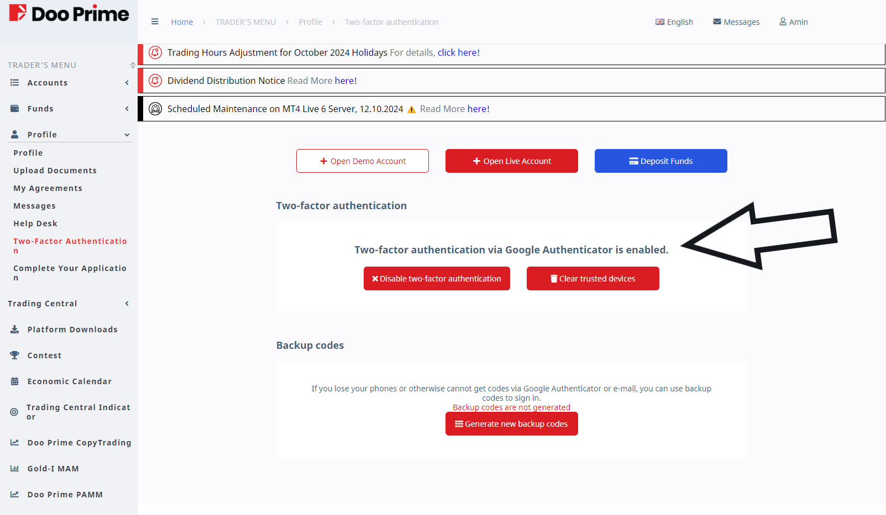Open the Accounts sidebar menu
Screen dimensions: 886x515
coord(70,83)
